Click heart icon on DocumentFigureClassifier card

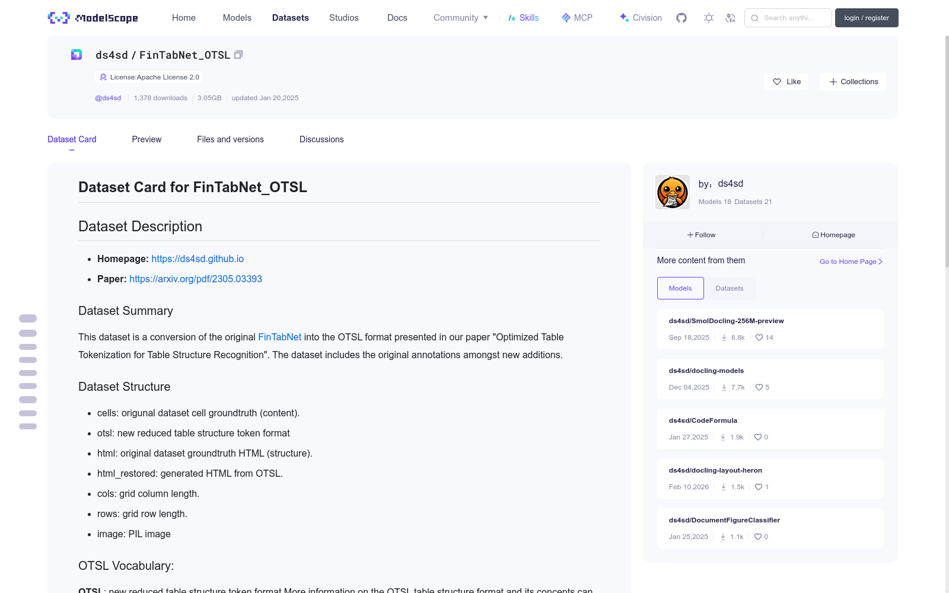click(758, 537)
